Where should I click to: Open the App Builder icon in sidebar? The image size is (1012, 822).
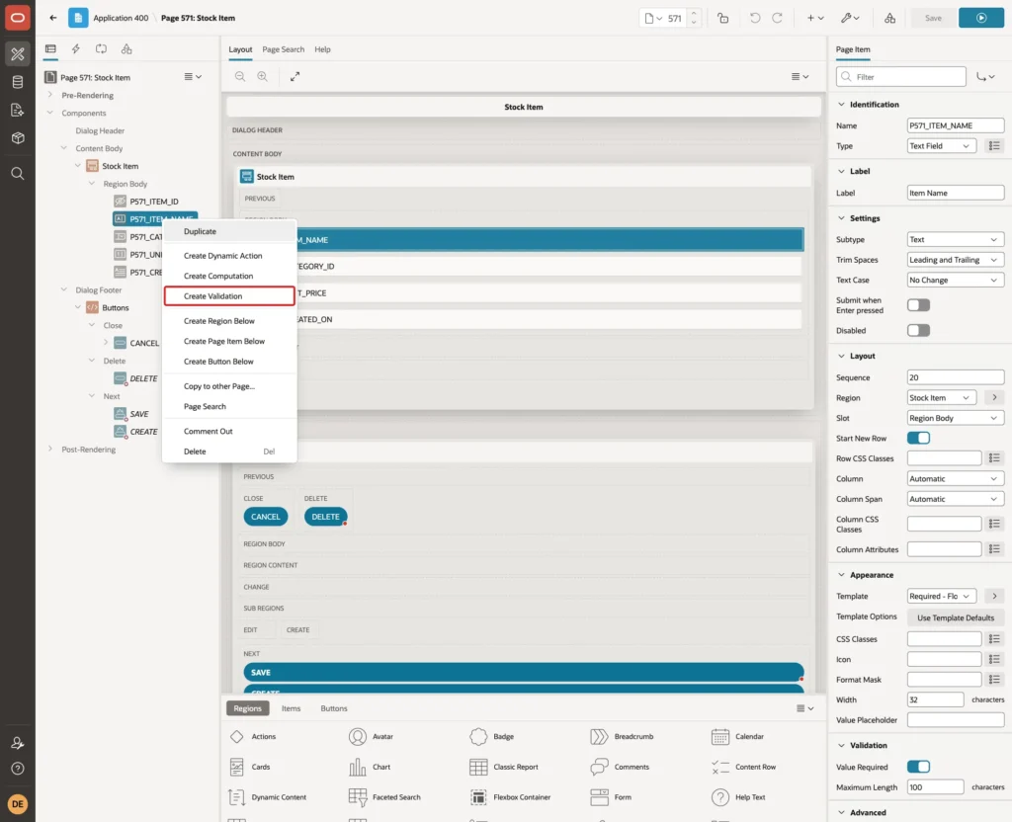18,54
